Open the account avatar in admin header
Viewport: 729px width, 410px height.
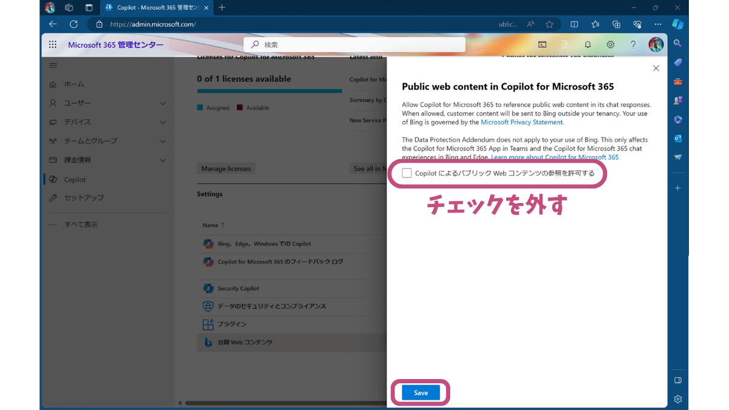click(x=656, y=44)
